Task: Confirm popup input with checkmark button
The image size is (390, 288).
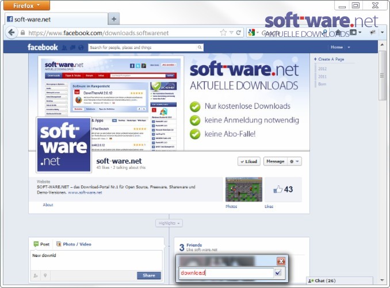Action: (278, 273)
